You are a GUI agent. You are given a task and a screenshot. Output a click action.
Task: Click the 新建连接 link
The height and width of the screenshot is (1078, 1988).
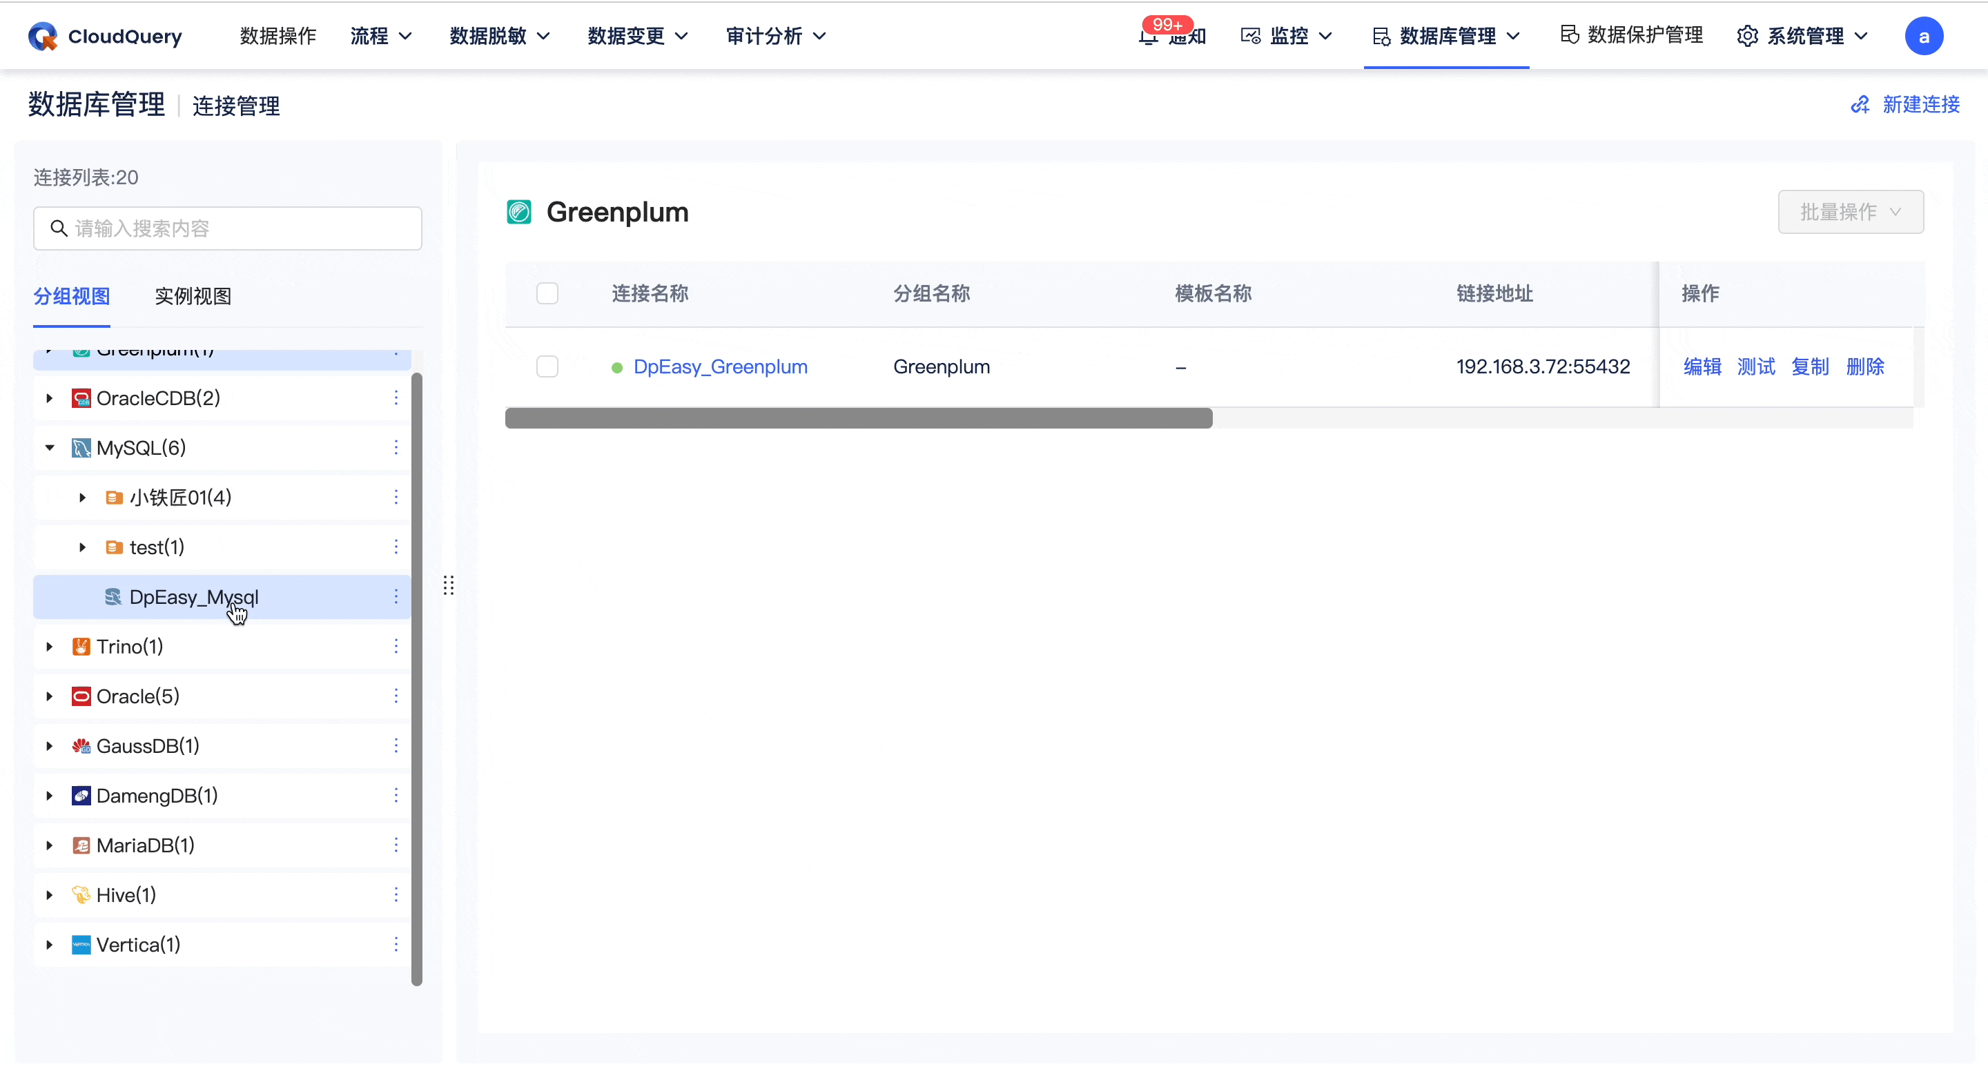[1904, 105]
